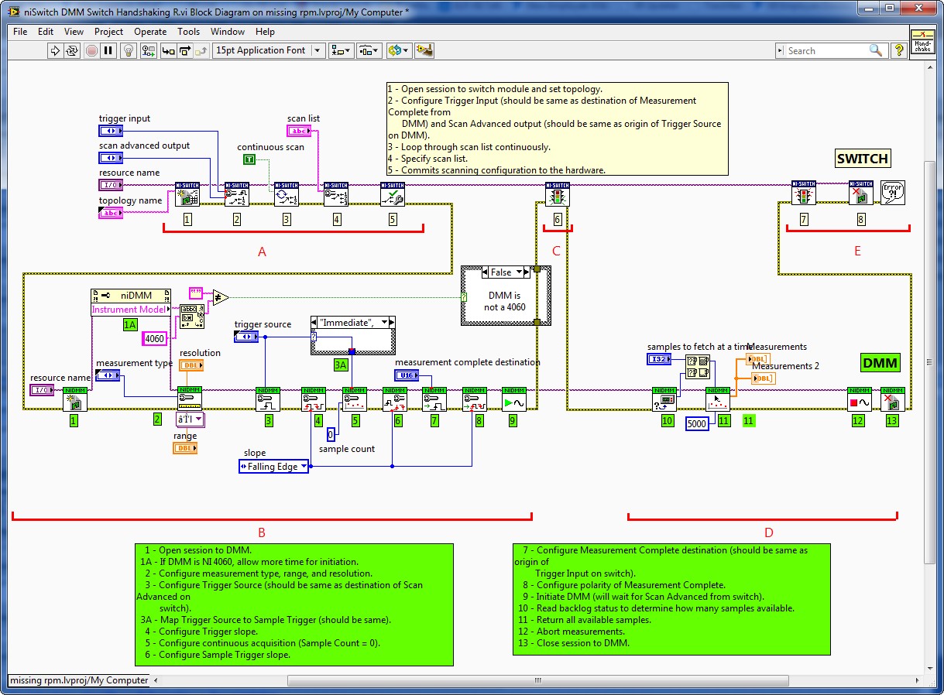The height and width of the screenshot is (695, 944).
Task: Click the Handshake VI icon pane
Action: click(x=923, y=43)
